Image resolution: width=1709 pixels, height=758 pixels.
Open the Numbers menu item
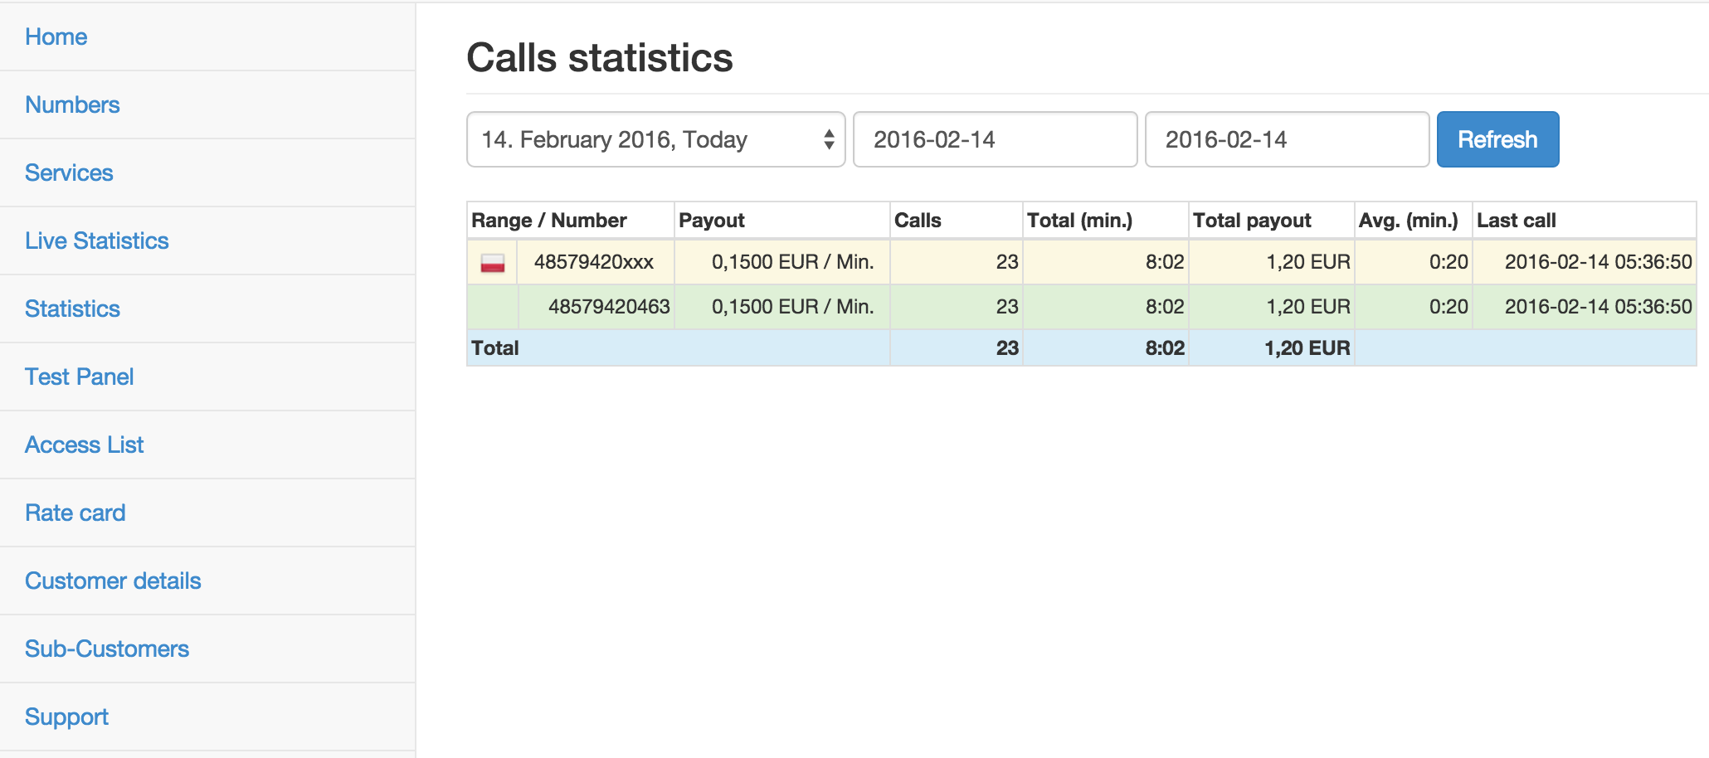click(x=73, y=104)
